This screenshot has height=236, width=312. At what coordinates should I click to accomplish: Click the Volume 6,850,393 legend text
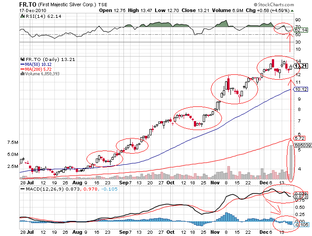(42, 74)
